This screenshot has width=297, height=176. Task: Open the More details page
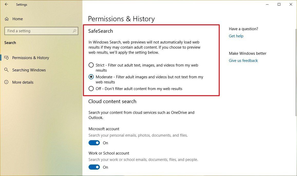click(x=23, y=82)
